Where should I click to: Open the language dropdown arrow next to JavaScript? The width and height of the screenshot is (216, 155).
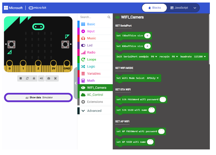click(195, 8)
